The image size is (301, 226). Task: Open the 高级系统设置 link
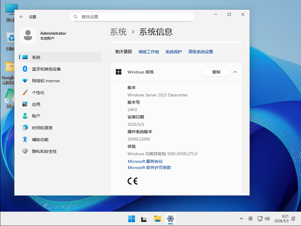[200, 52]
